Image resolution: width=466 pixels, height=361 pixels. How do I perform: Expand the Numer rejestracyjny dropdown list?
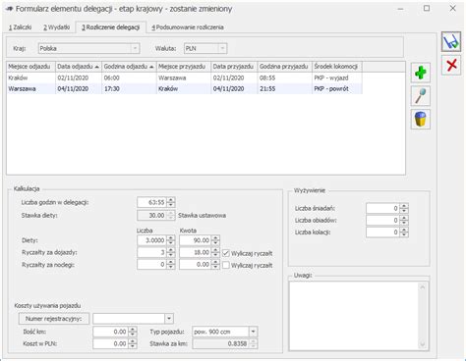pos(169,318)
